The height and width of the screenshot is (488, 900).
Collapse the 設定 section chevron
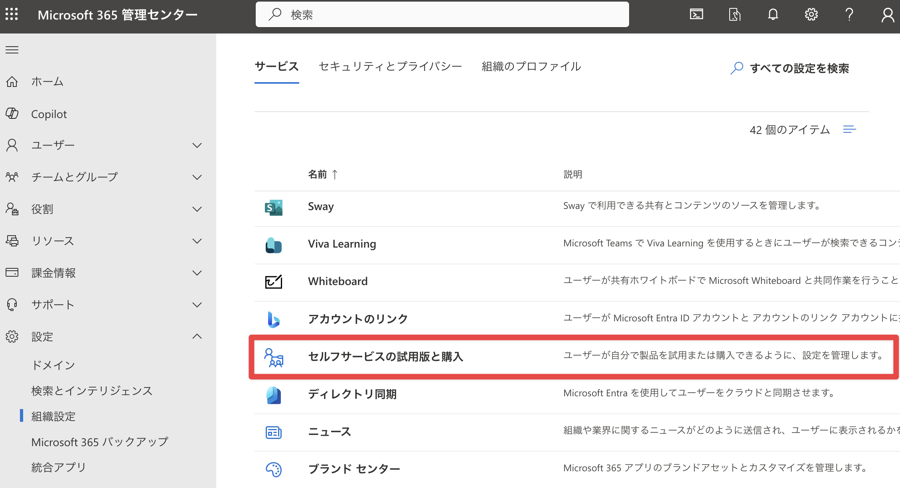click(x=197, y=336)
